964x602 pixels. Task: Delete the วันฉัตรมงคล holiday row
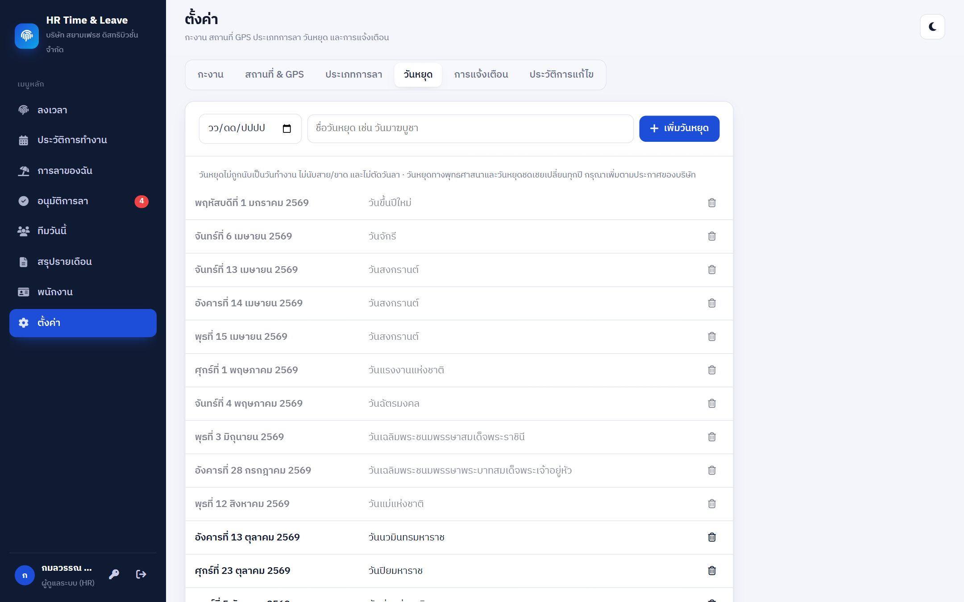click(712, 404)
